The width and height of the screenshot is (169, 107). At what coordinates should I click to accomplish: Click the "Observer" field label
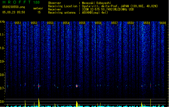tap(55, 3)
